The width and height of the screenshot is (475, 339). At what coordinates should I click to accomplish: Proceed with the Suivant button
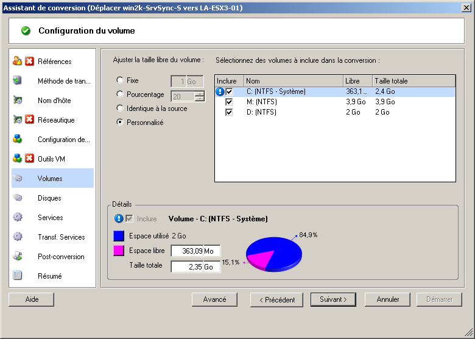333,299
